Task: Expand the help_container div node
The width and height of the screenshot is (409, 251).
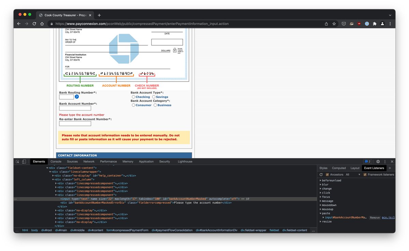Action: pos(53,176)
